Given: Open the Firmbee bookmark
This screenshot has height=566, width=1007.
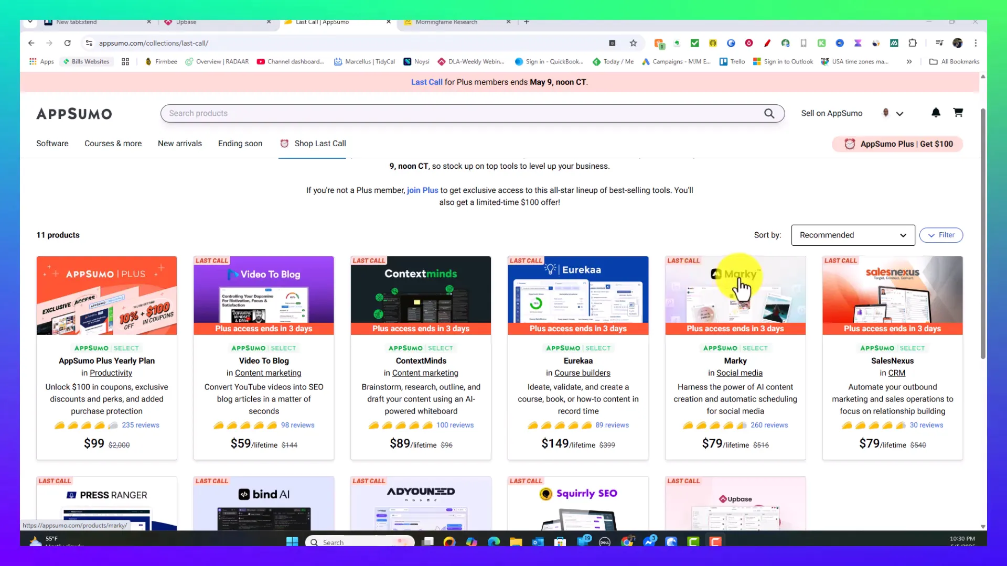Looking at the screenshot, I should click(161, 61).
